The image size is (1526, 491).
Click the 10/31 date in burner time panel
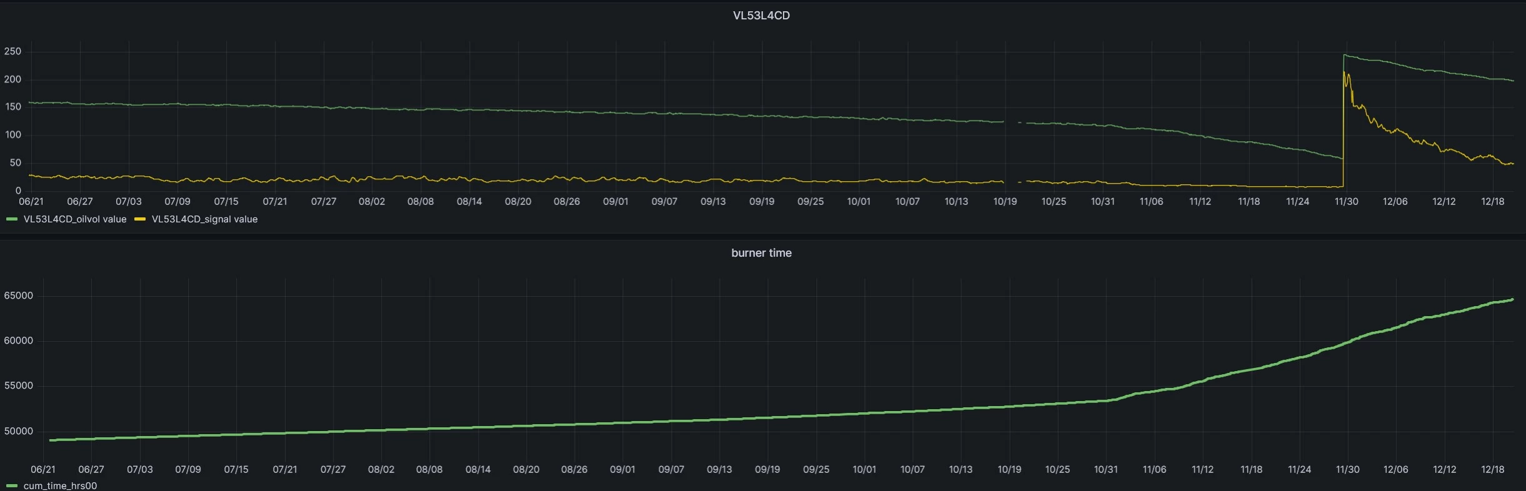point(1105,470)
